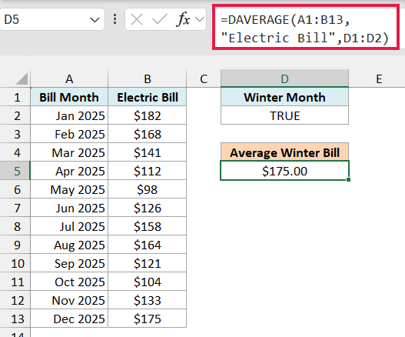The image size is (405, 337).
Task: Click the Average Winter Bill label cell
Action: pyautogui.click(x=284, y=152)
